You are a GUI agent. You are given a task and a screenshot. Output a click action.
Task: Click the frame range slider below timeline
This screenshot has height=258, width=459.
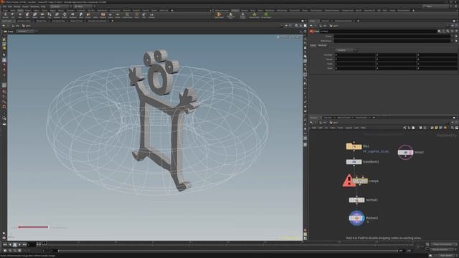tap(228, 251)
